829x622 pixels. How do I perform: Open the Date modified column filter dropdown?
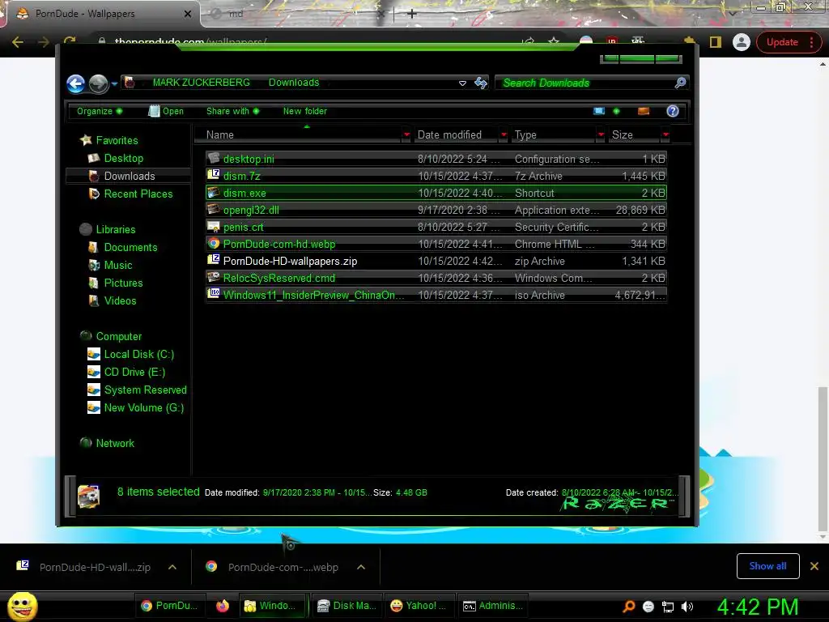tap(504, 135)
